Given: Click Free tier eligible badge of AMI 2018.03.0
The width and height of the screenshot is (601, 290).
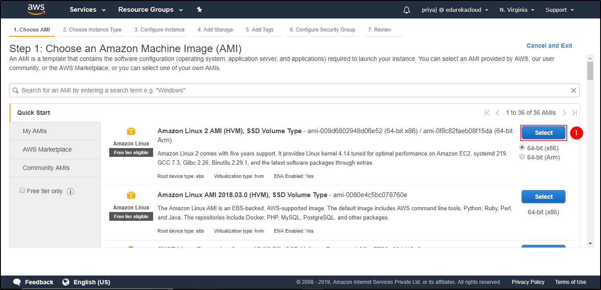Looking at the screenshot, I should coord(131,216).
